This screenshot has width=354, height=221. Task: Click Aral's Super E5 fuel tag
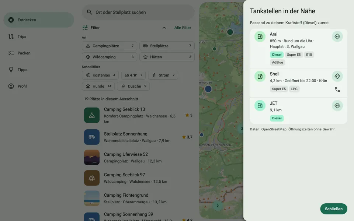294,55
